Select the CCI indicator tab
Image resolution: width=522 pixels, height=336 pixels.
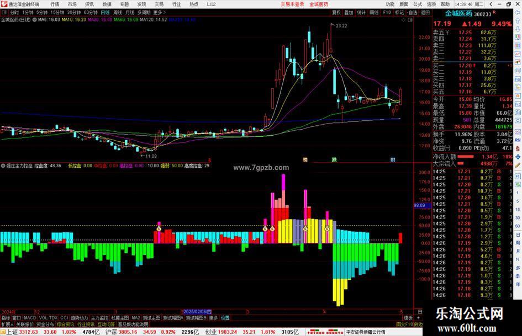64,318
